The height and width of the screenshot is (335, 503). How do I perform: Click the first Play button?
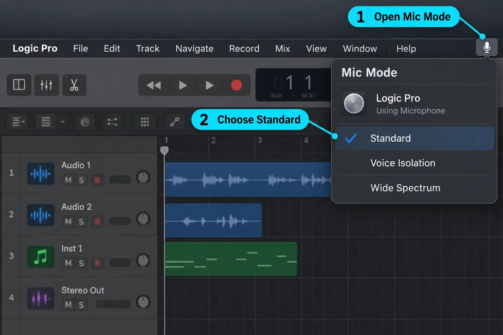(x=183, y=85)
